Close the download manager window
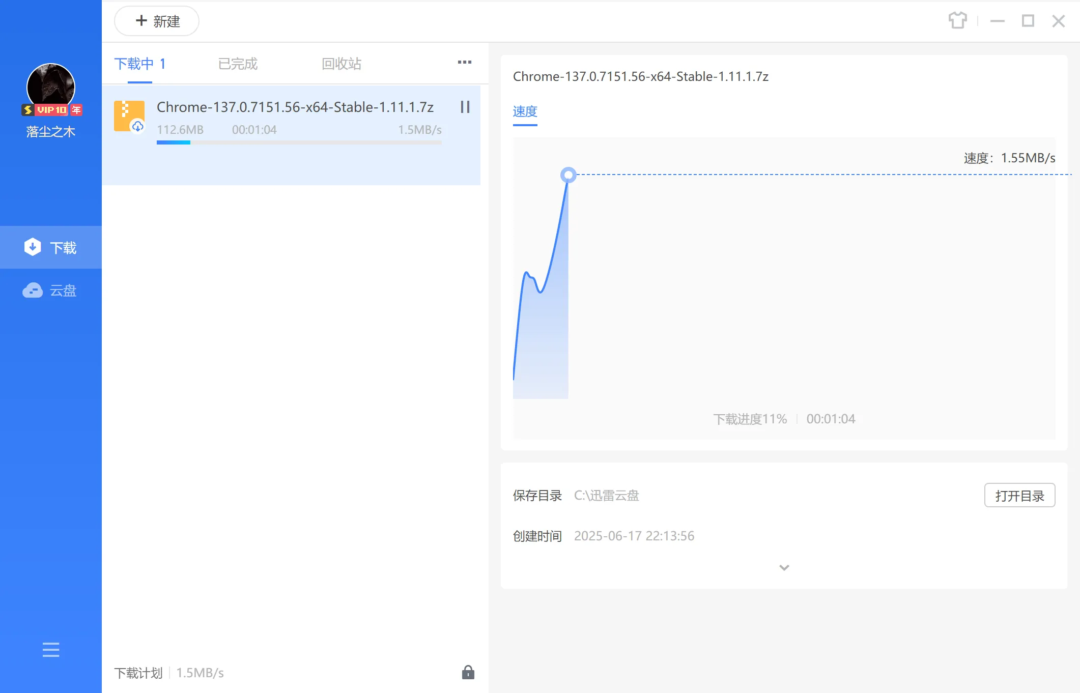Viewport: 1080px width, 693px height. [1059, 21]
